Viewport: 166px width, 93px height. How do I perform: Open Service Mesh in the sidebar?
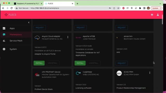[16, 41]
